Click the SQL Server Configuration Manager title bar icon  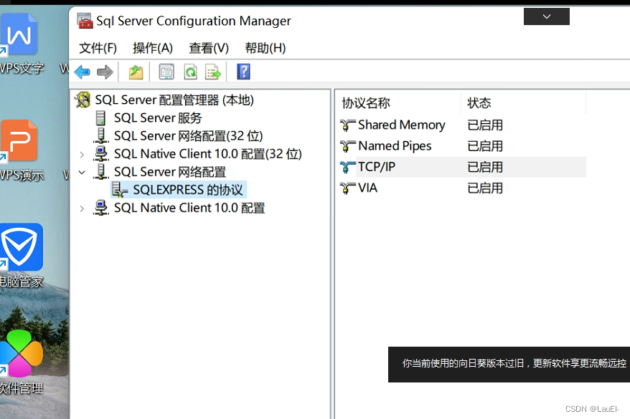click(85, 21)
